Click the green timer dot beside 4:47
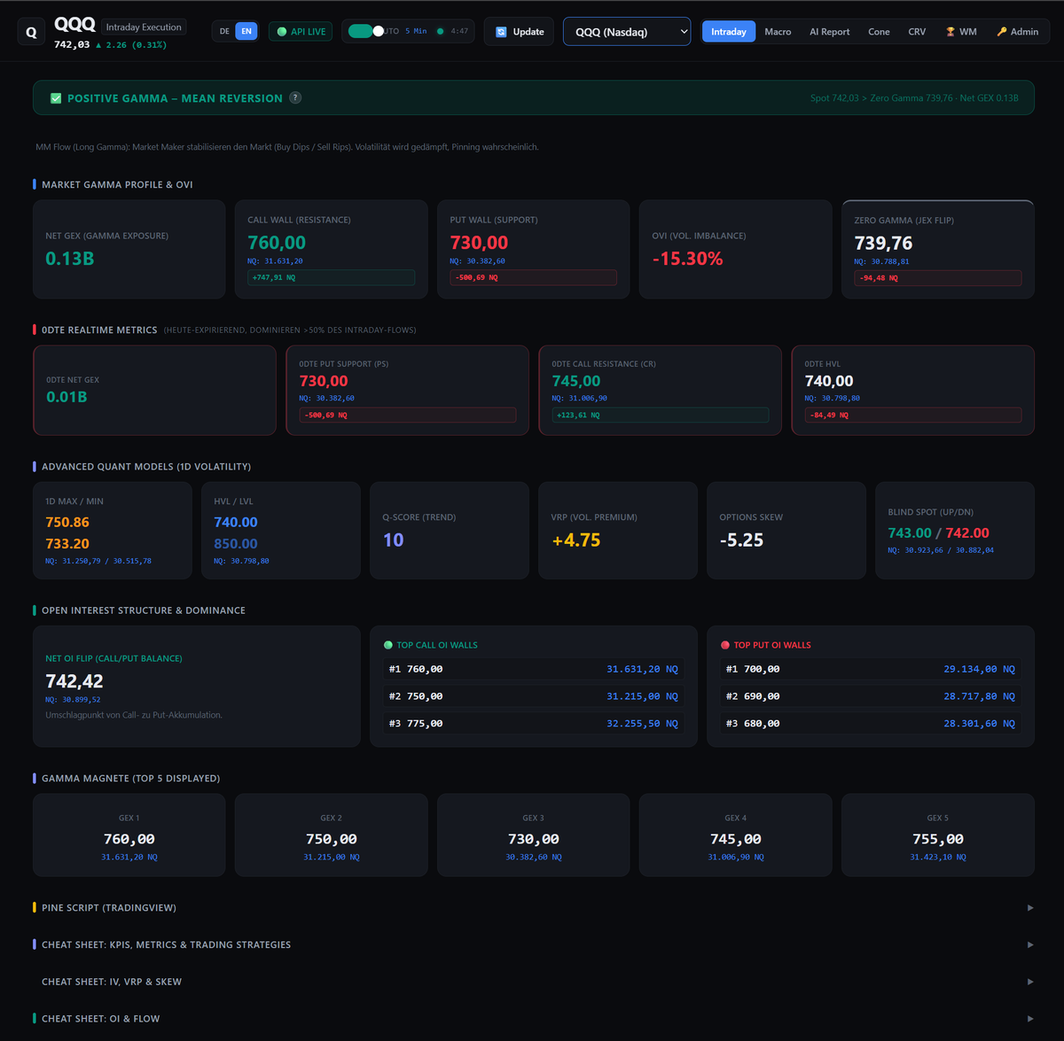The height and width of the screenshot is (1041, 1064). point(441,31)
